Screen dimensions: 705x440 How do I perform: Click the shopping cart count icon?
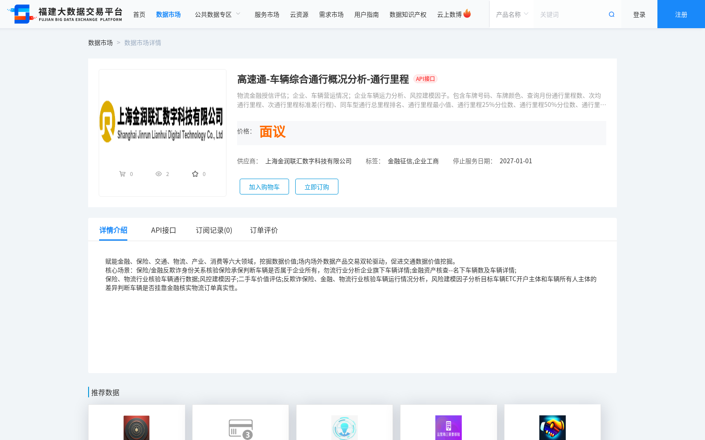(122, 174)
